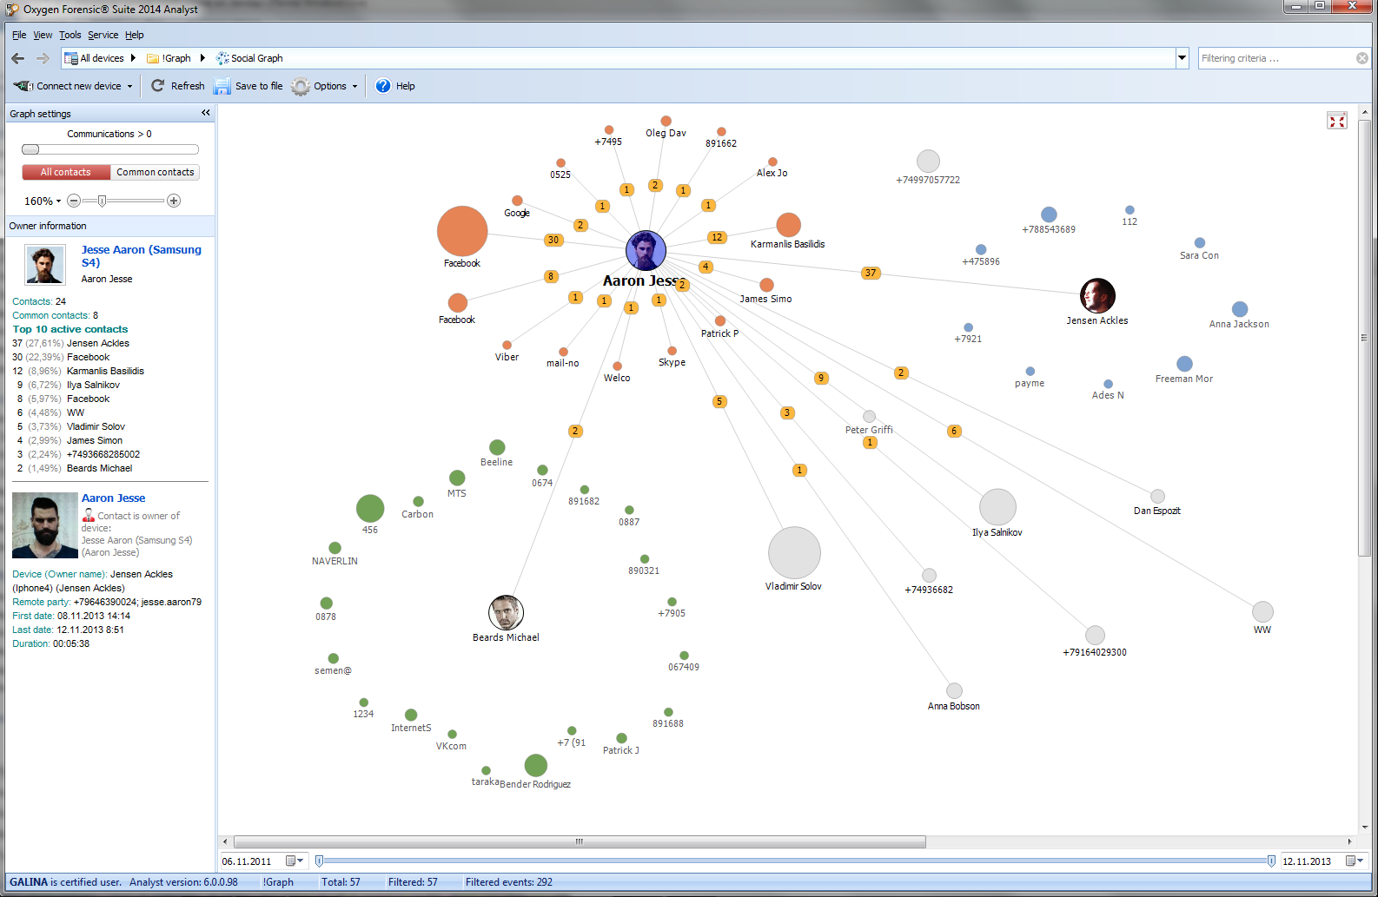
Task: Select the Bender Rodriguez node
Action: tap(536, 765)
